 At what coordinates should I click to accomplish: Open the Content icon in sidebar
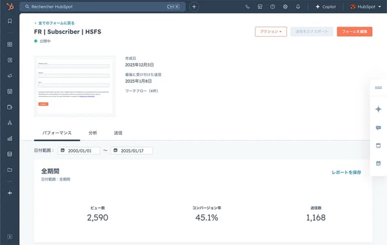(10, 92)
